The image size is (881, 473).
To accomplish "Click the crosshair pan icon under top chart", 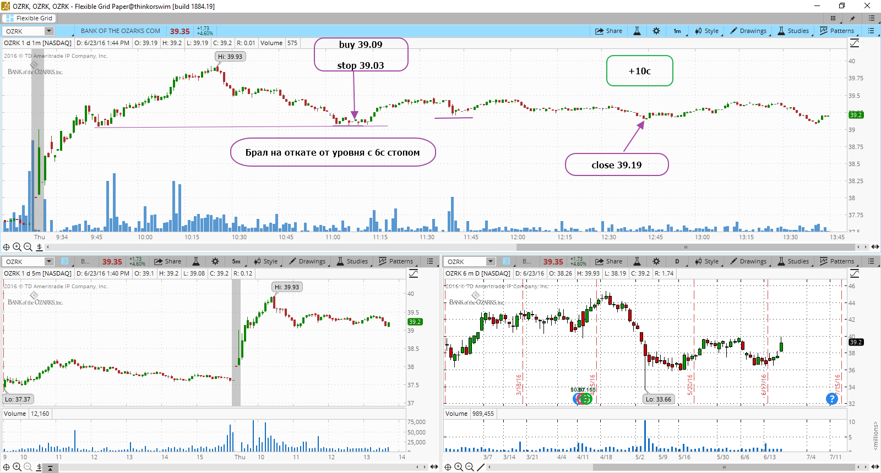I will 7,247.
